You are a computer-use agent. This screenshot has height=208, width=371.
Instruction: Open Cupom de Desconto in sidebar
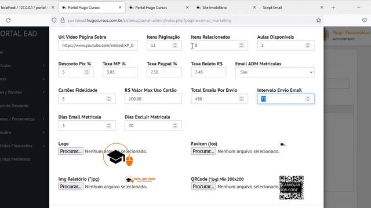click(x=14, y=106)
